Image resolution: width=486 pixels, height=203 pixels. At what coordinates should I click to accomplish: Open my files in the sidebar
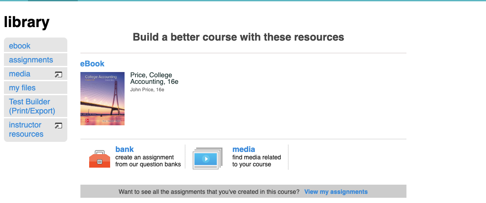(22, 88)
